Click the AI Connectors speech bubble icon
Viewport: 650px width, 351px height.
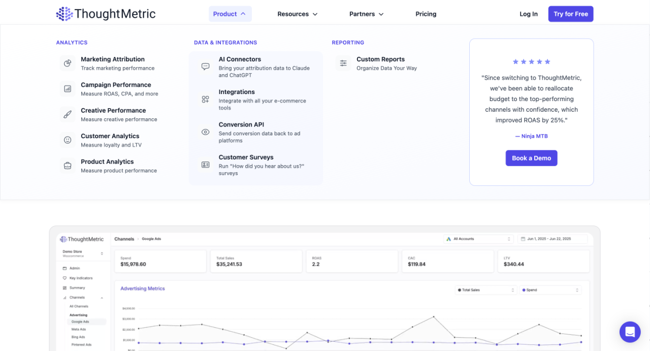point(205,67)
